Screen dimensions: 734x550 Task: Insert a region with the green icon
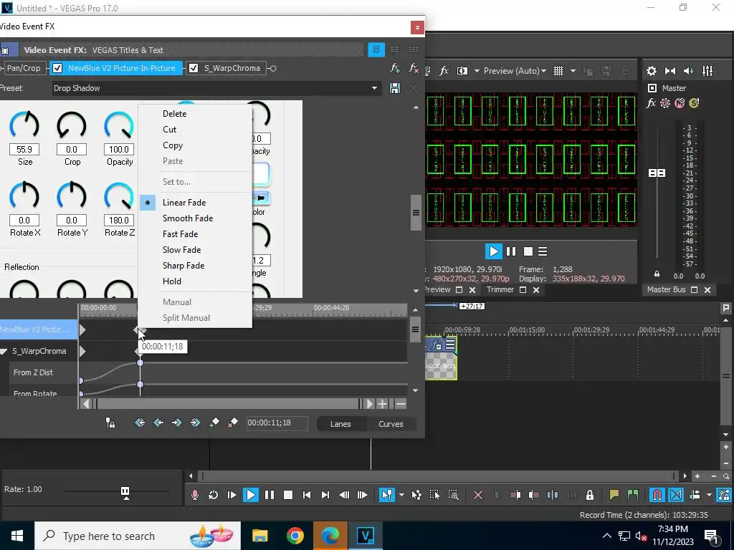point(632,495)
